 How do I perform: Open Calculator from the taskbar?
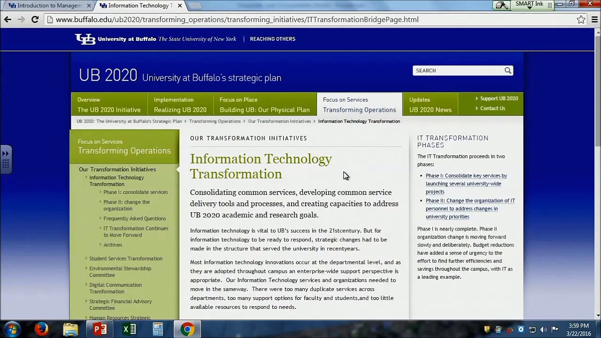click(158, 329)
